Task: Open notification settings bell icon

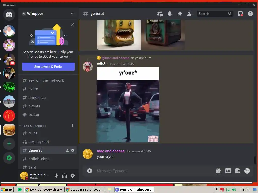Action: pyautogui.click(x=170, y=14)
